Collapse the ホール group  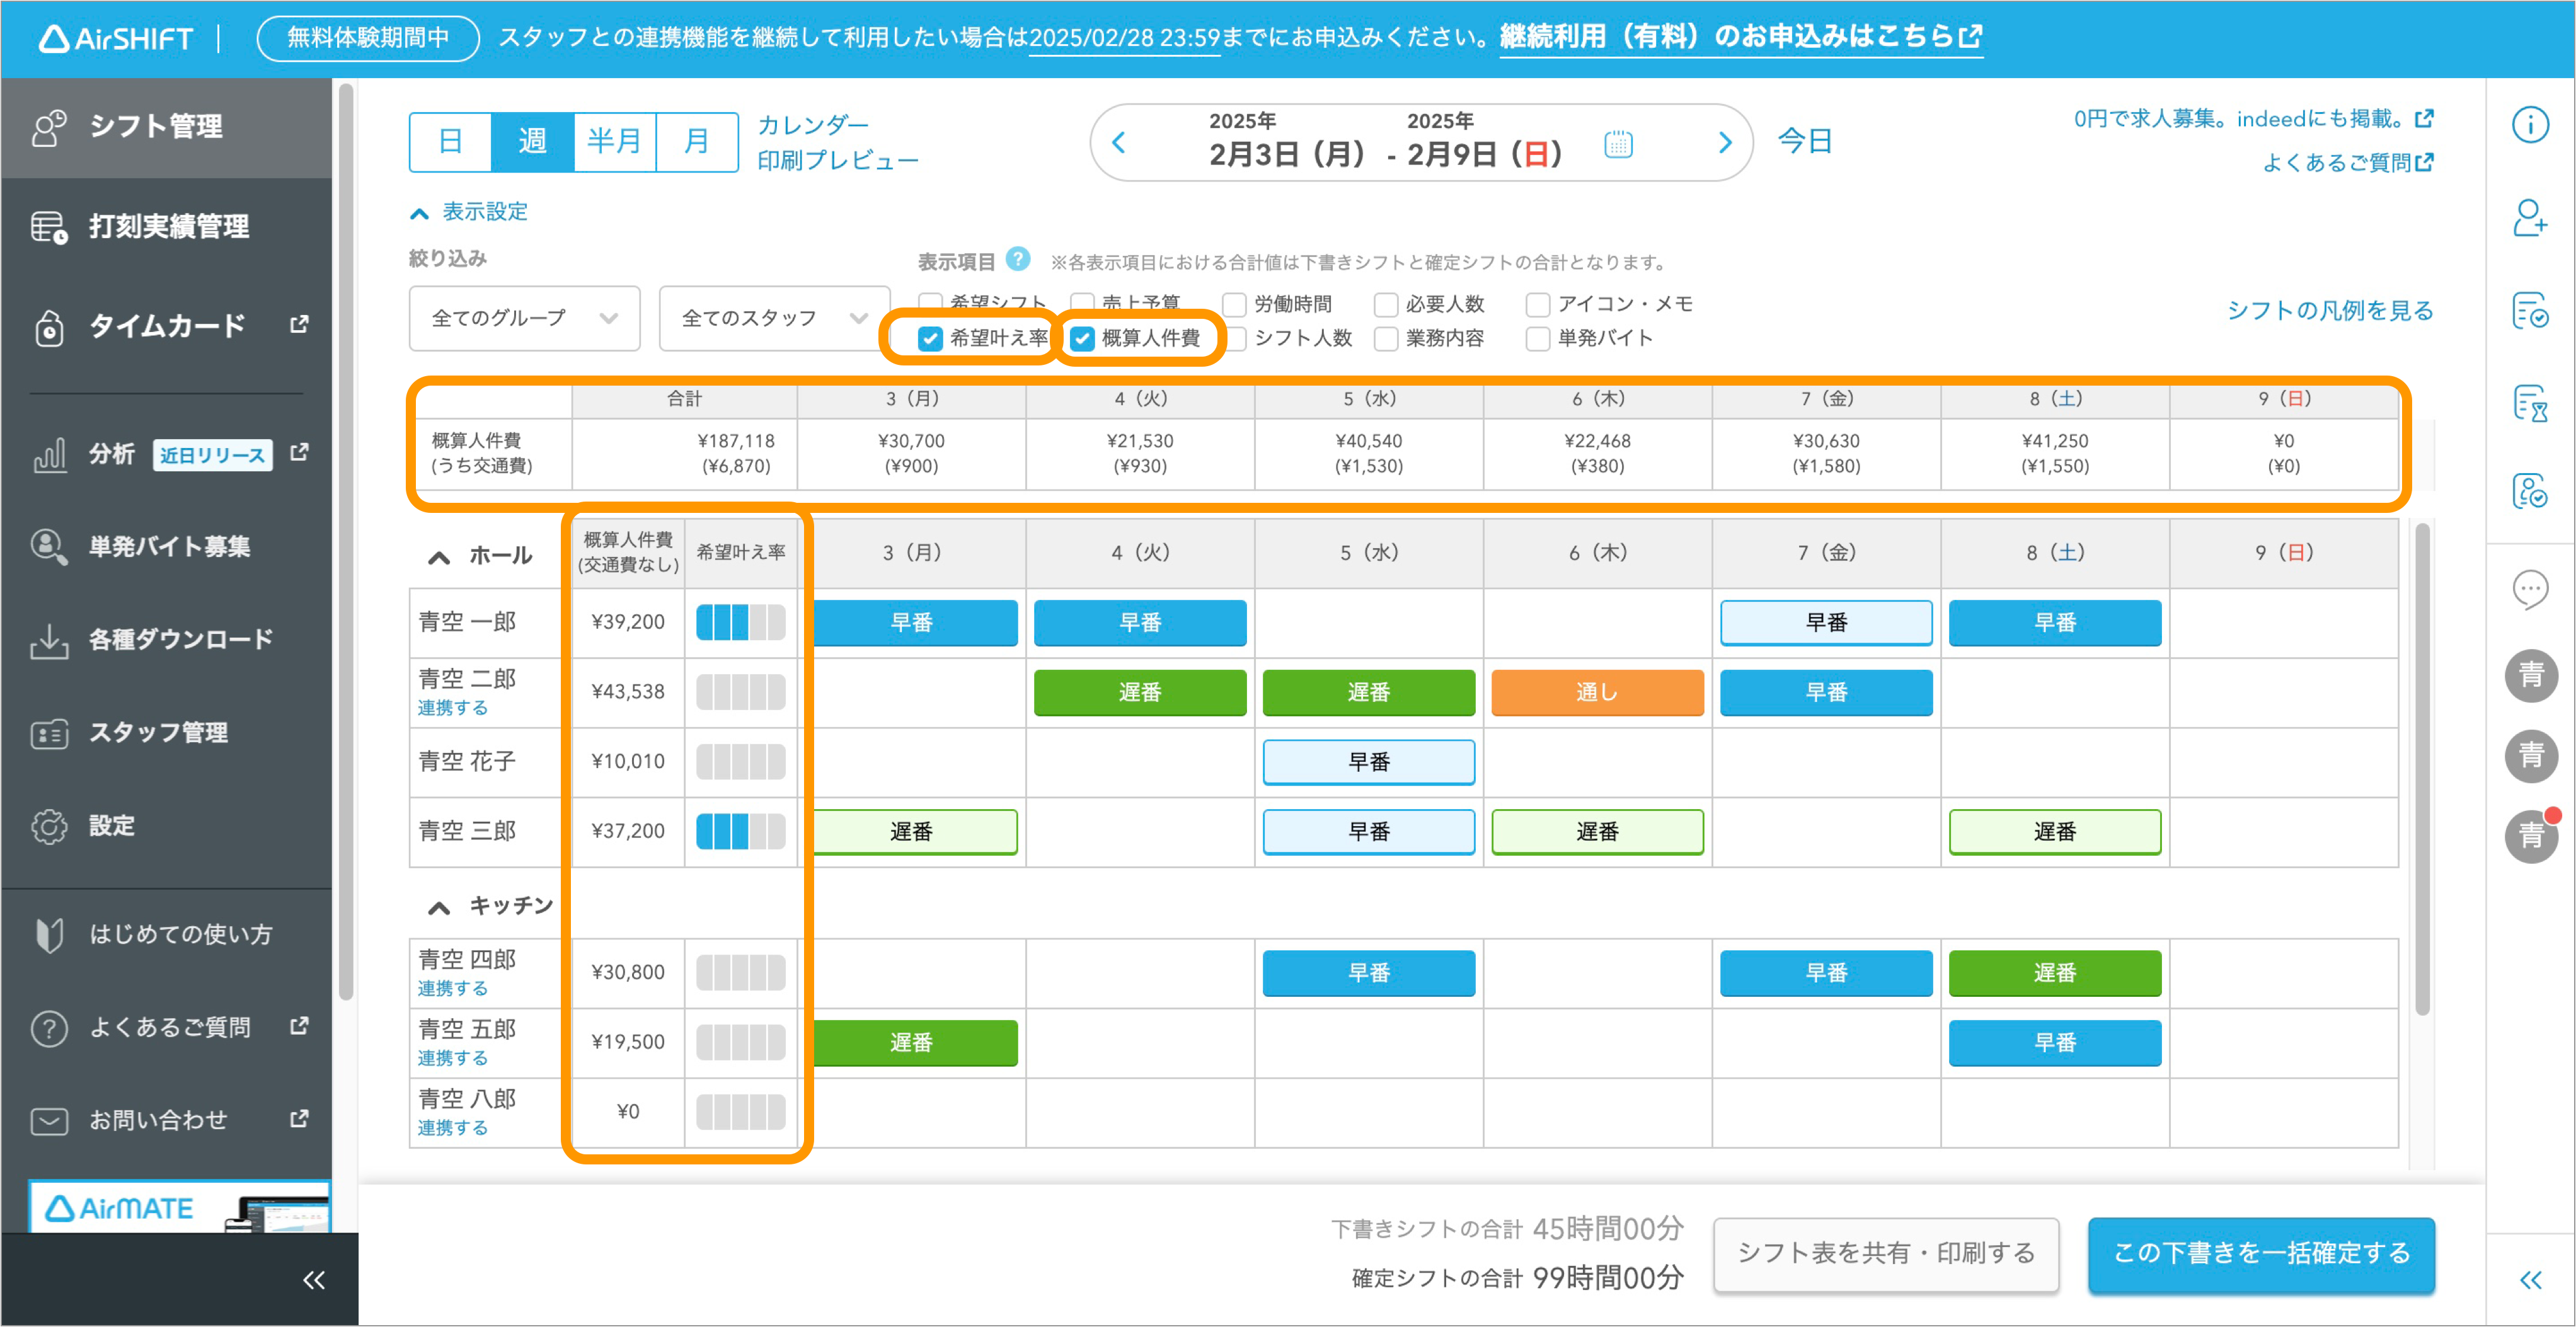[x=439, y=557]
